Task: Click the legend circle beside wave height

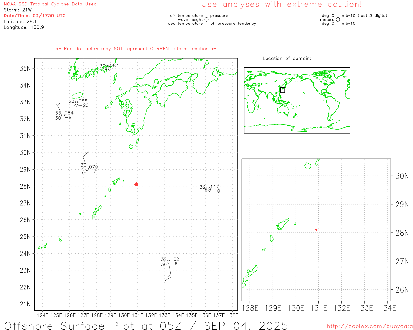Action: 206,19
